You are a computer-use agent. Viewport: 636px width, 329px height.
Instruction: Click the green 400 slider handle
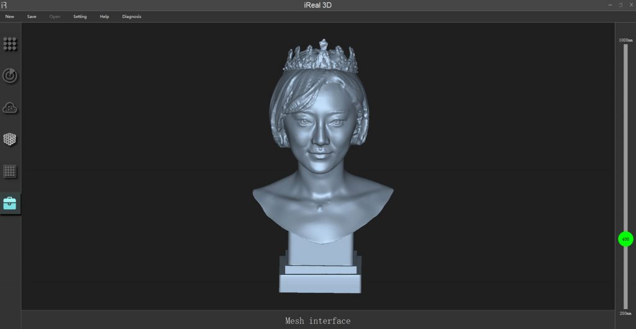625,239
